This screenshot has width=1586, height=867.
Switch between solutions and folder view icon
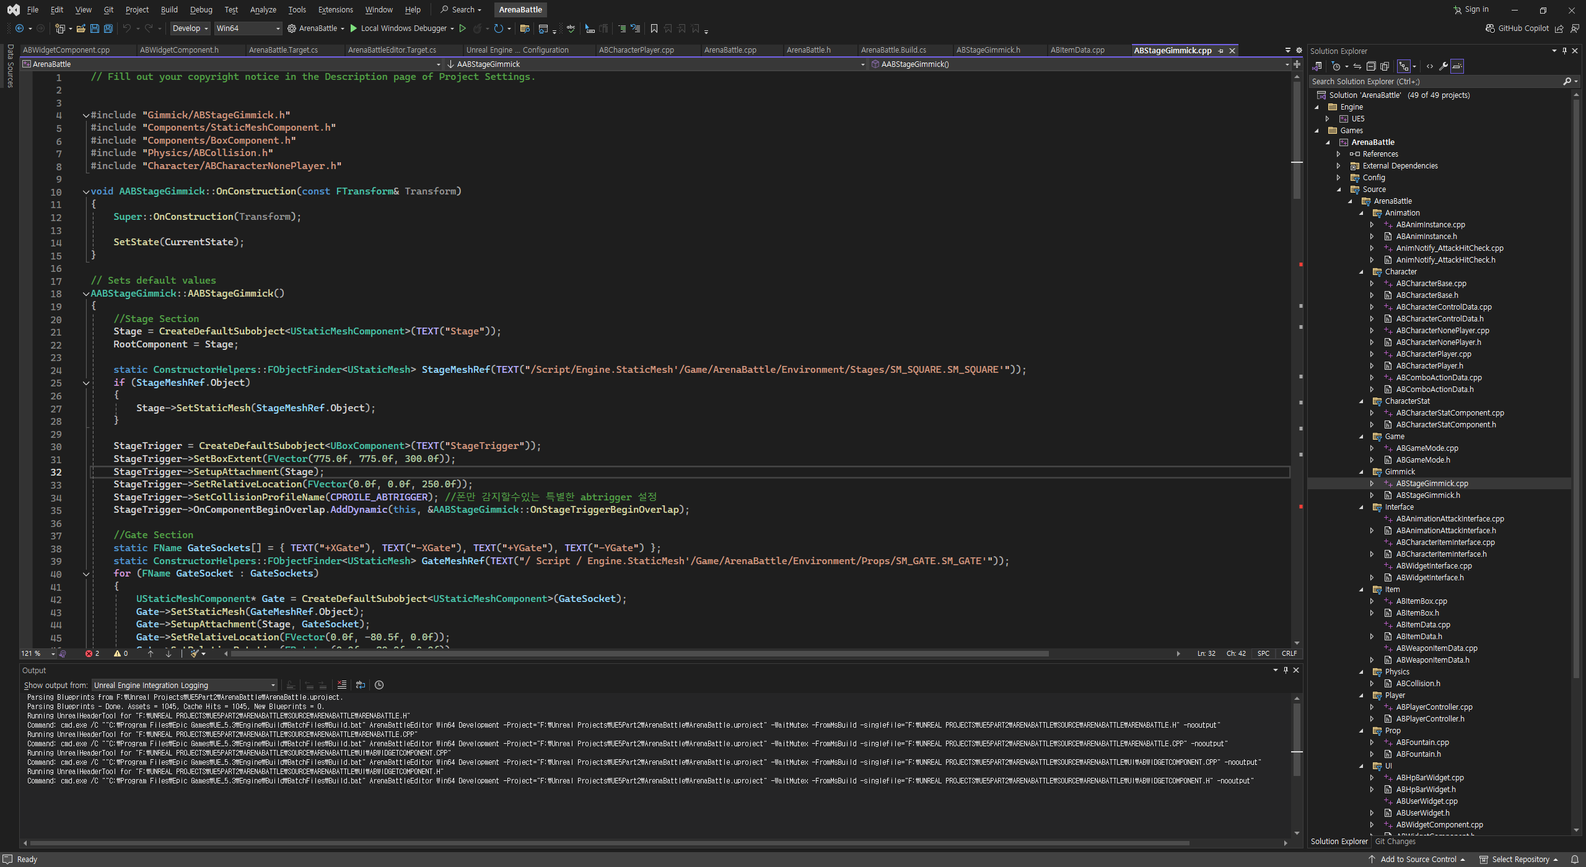coord(1318,66)
